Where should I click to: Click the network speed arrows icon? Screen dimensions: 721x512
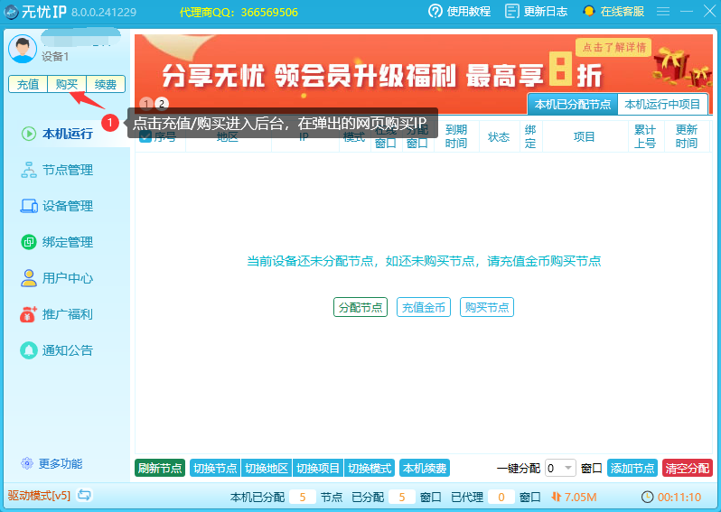tap(557, 497)
